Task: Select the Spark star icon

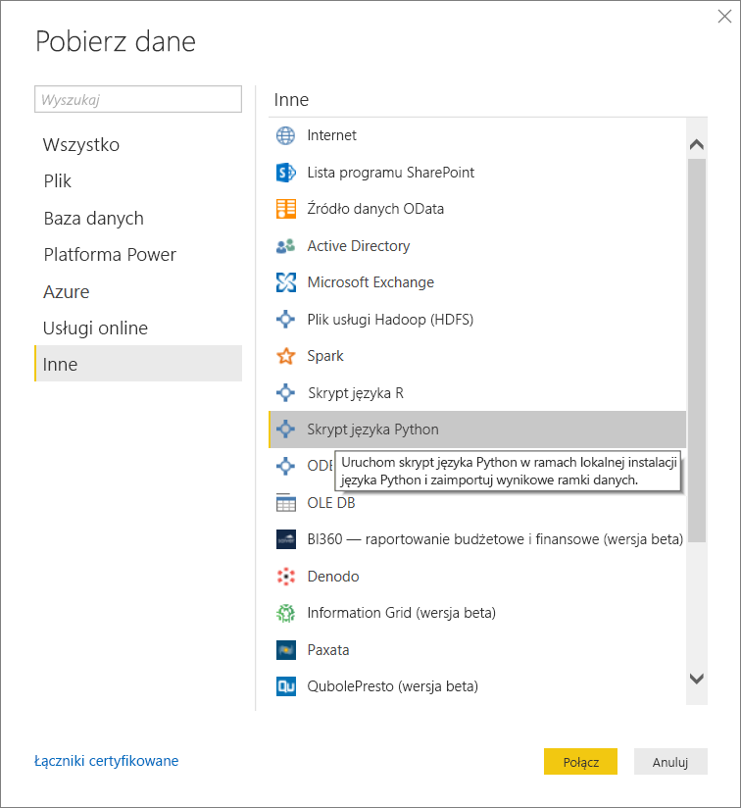Action: pos(285,356)
